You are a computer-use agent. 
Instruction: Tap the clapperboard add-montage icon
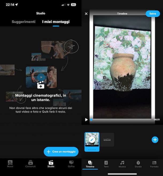tap(41, 85)
